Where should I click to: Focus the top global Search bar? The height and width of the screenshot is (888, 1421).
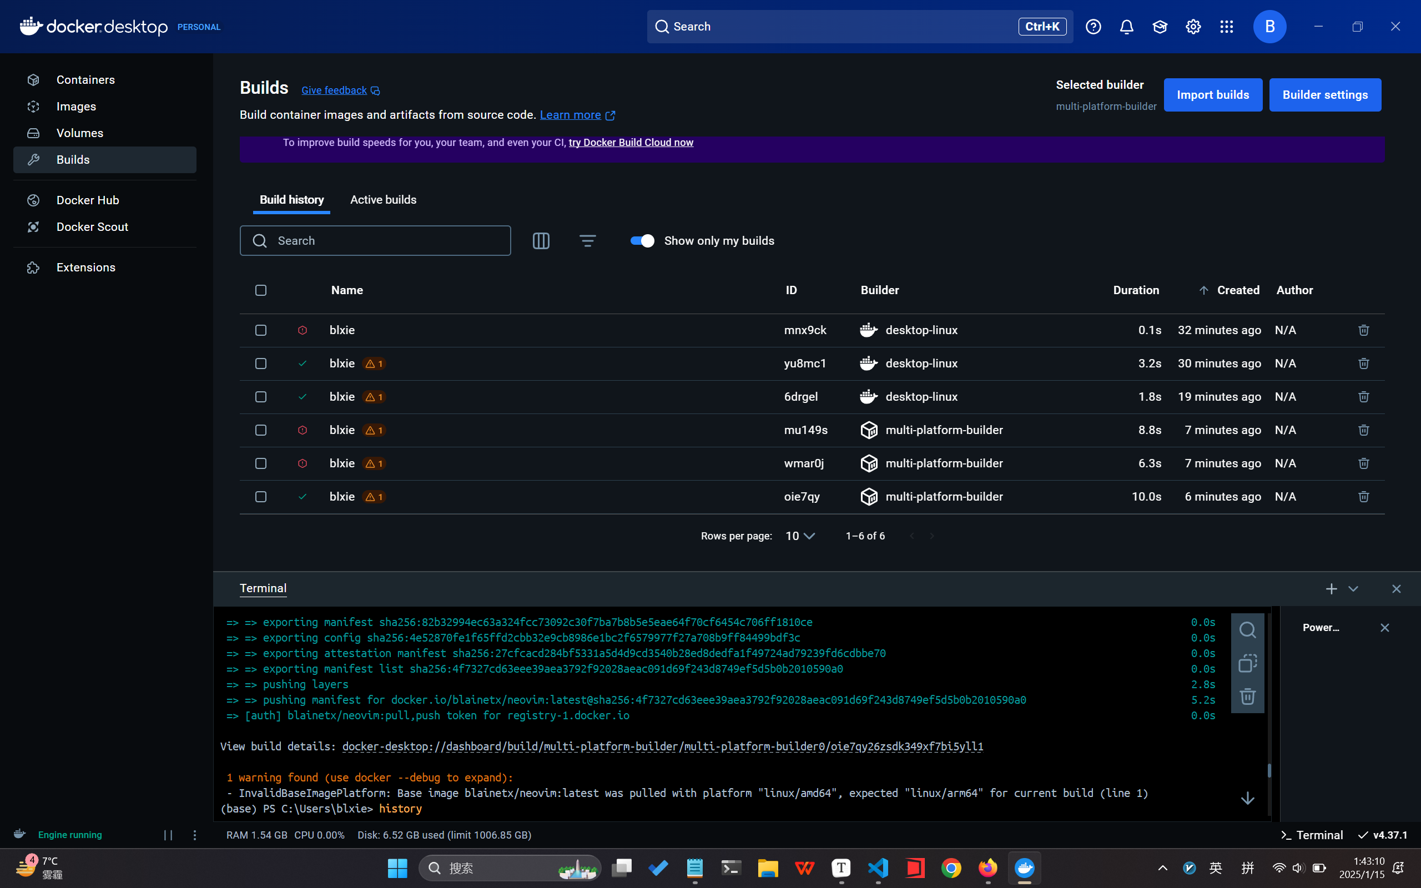point(860,27)
